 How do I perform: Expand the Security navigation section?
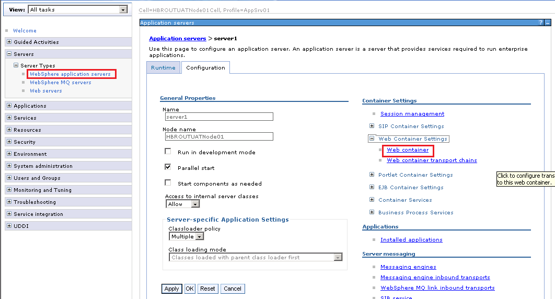coord(9,142)
